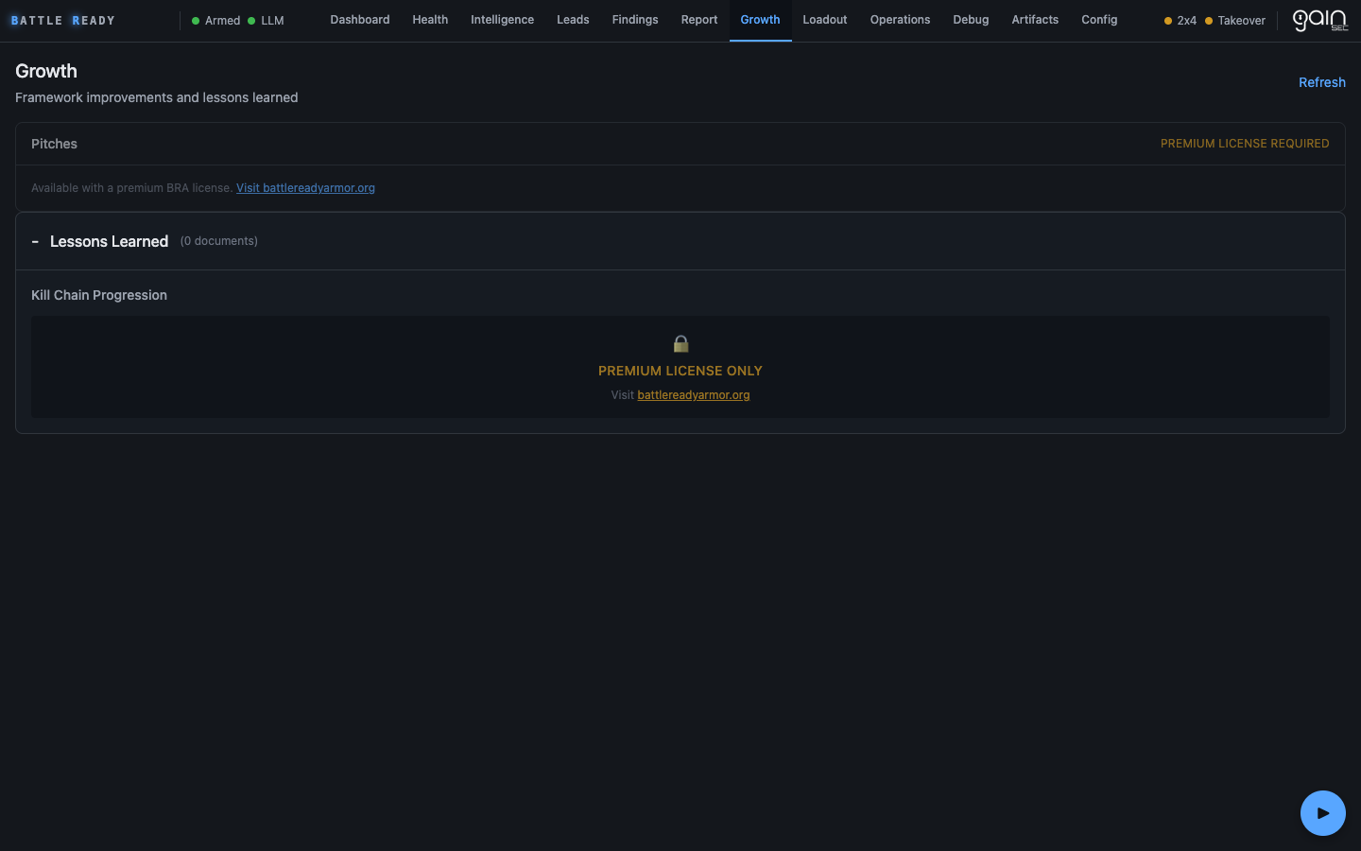The image size is (1361, 851).
Task: Click the Refresh link
Action: (1322, 82)
